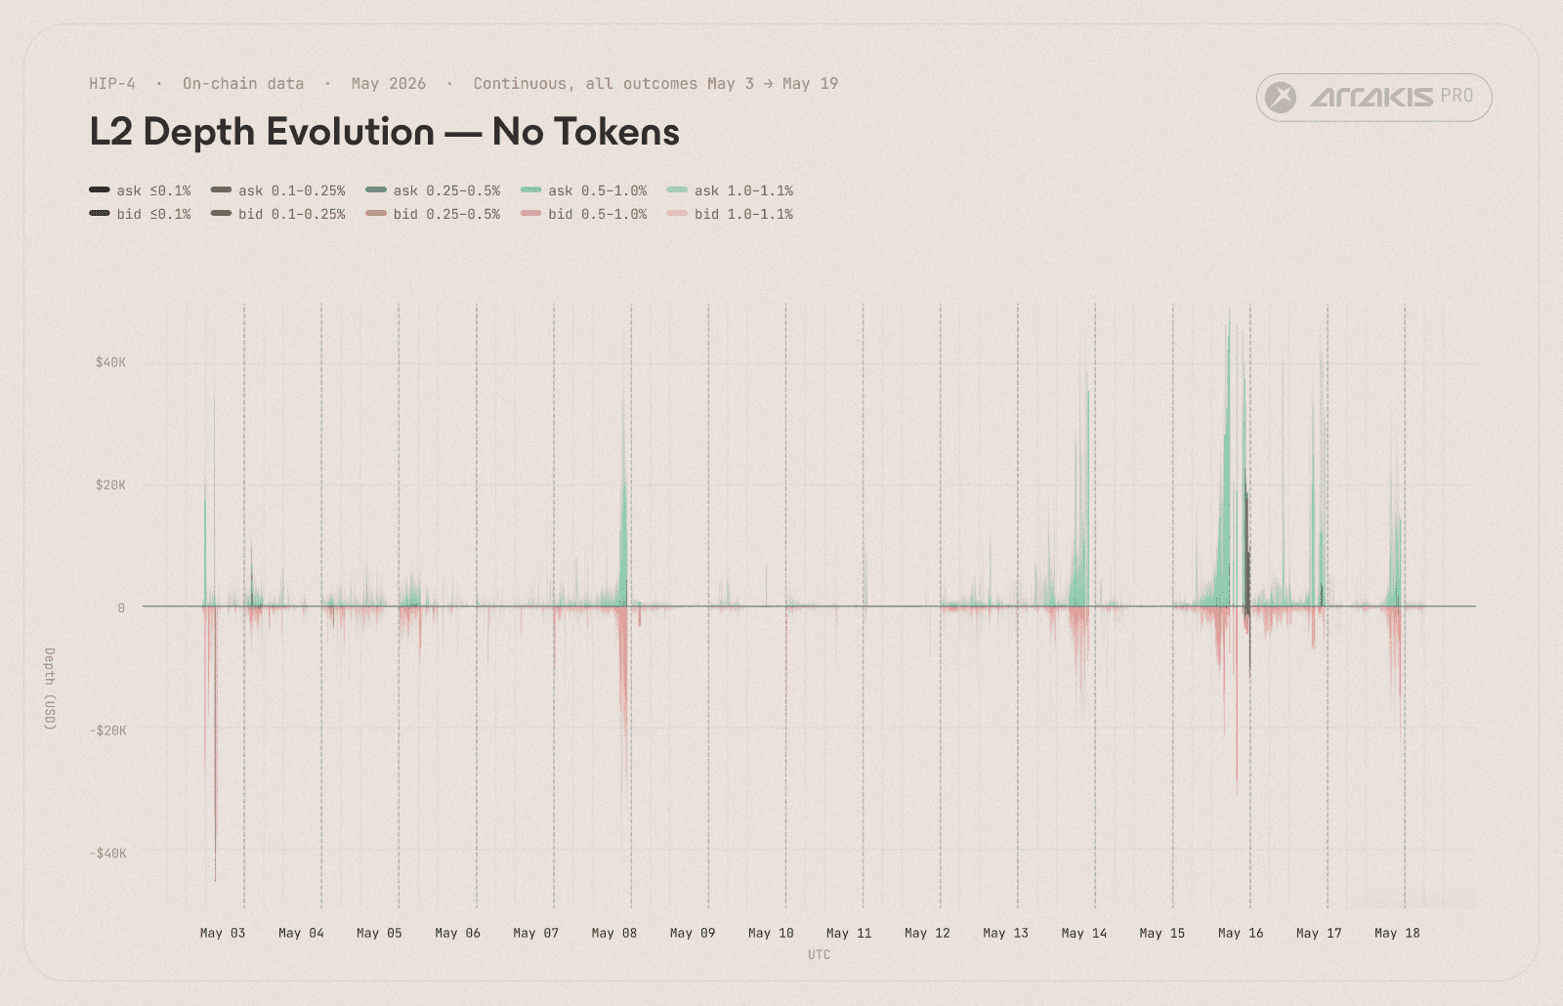The width and height of the screenshot is (1563, 1006).
Task: Toggle the 'ask 0.5-1.0%' legend entry
Action: tap(584, 190)
